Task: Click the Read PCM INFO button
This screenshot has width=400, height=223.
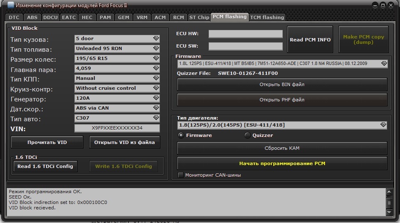Action: point(310,40)
